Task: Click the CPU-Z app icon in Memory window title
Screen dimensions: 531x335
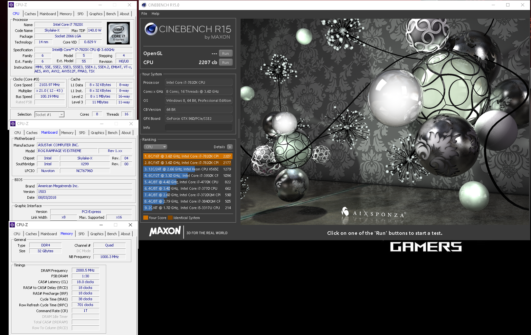Action: (12, 225)
